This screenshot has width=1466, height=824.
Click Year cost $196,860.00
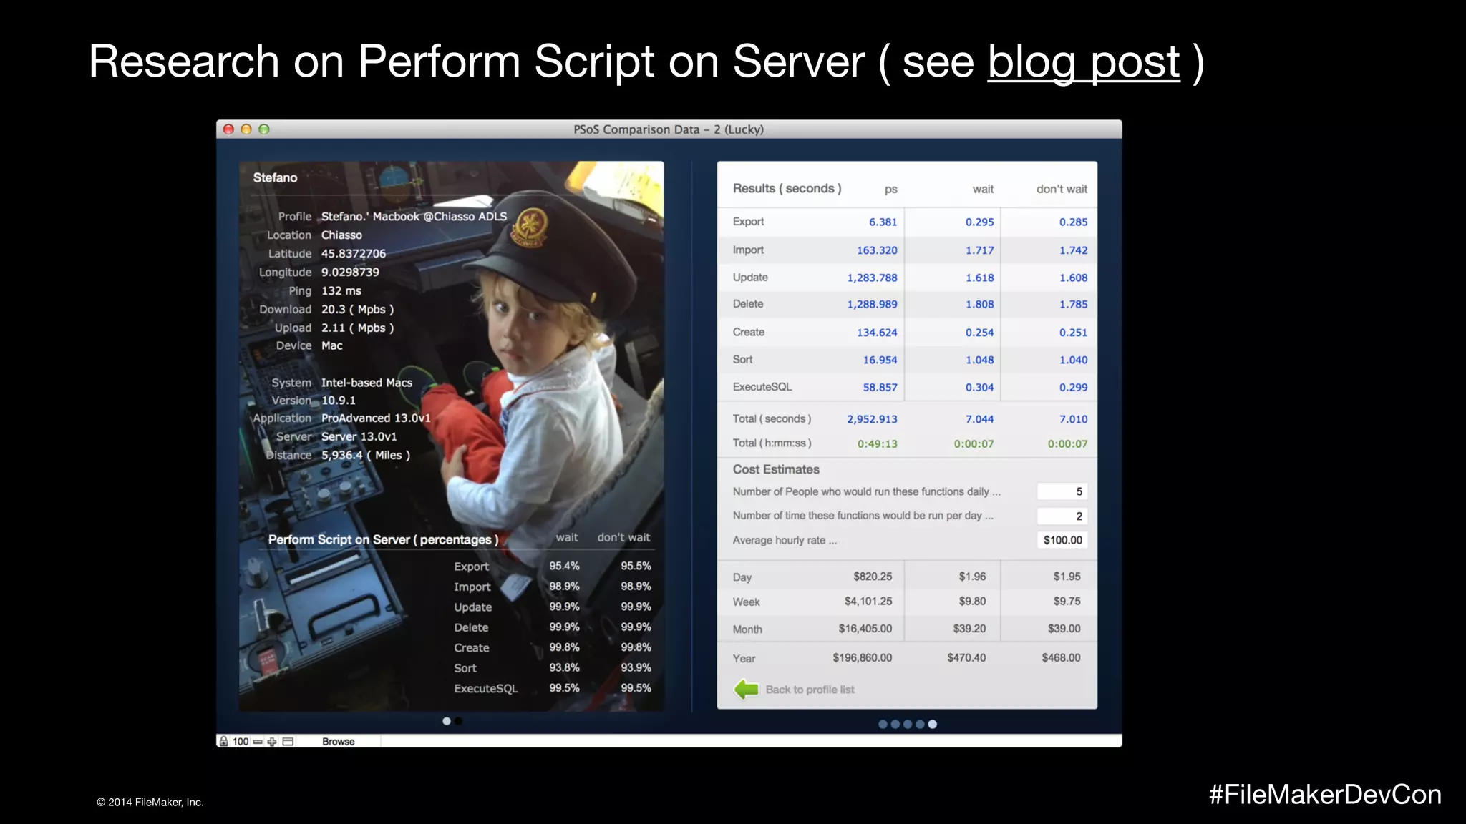click(863, 657)
